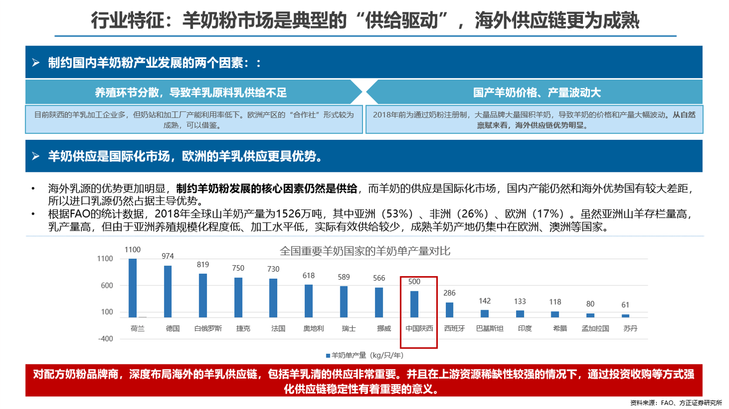The image size is (729, 409).
Task: Click the blue legend square for 羊奶单产量
Action: (327, 355)
